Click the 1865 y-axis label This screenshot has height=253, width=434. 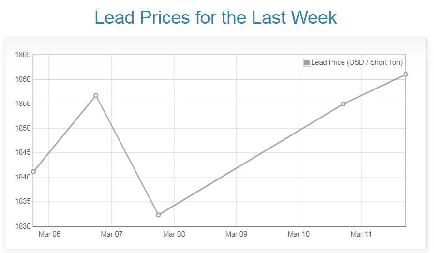pyautogui.click(x=23, y=55)
